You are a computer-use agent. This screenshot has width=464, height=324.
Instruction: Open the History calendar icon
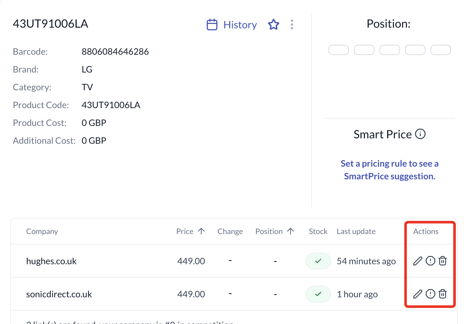(212, 24)
